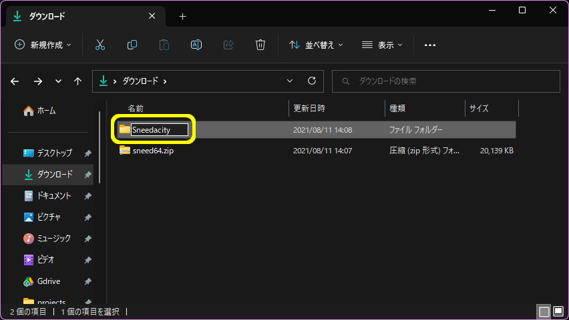Click the Copy icon in toolbar
The width and height of the screenshot is (569, 320).
132,45
